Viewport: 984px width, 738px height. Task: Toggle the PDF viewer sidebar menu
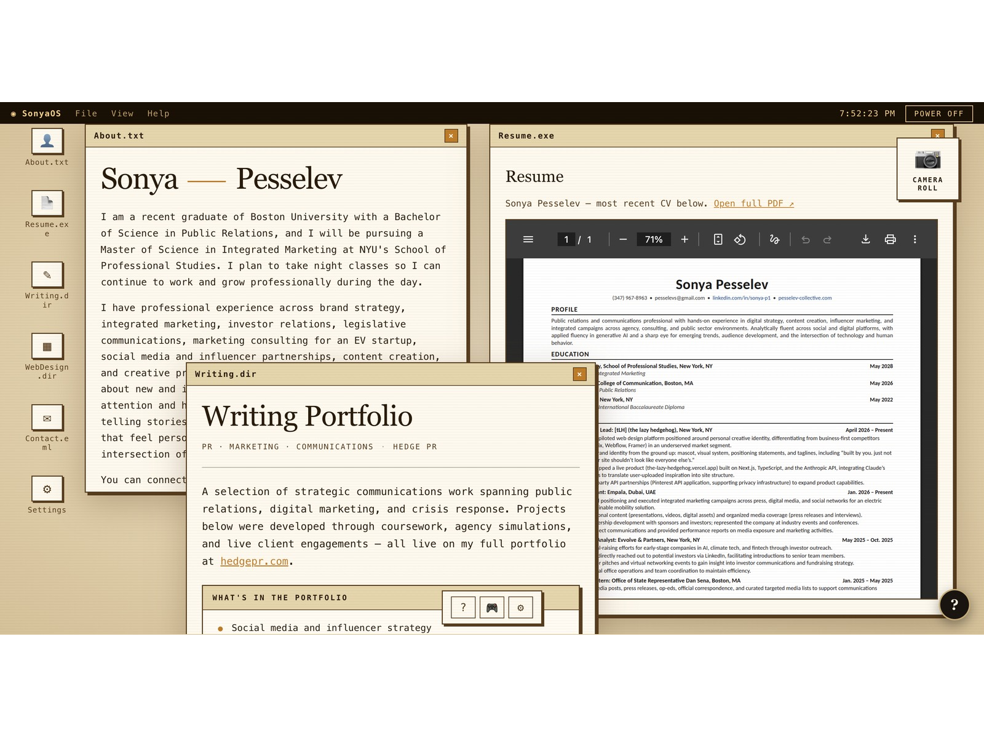528,239
